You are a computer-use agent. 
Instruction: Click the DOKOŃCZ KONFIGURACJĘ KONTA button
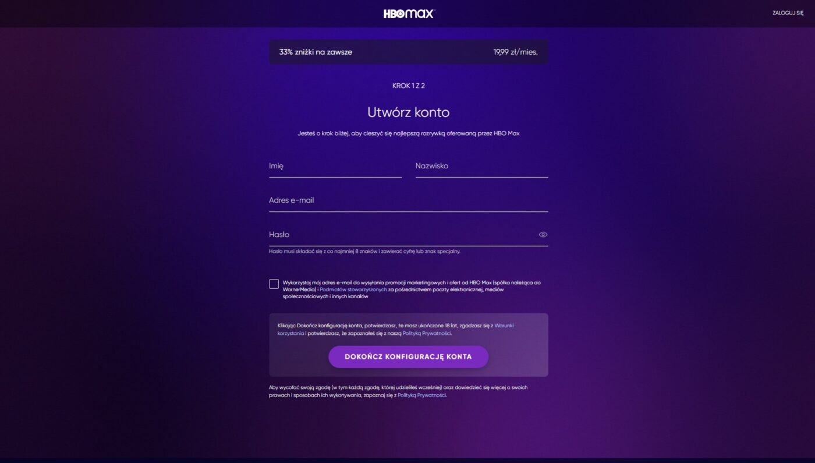pos(408,357)
